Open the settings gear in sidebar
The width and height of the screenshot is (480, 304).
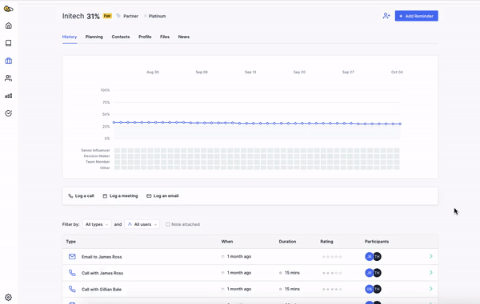(9, 298)
